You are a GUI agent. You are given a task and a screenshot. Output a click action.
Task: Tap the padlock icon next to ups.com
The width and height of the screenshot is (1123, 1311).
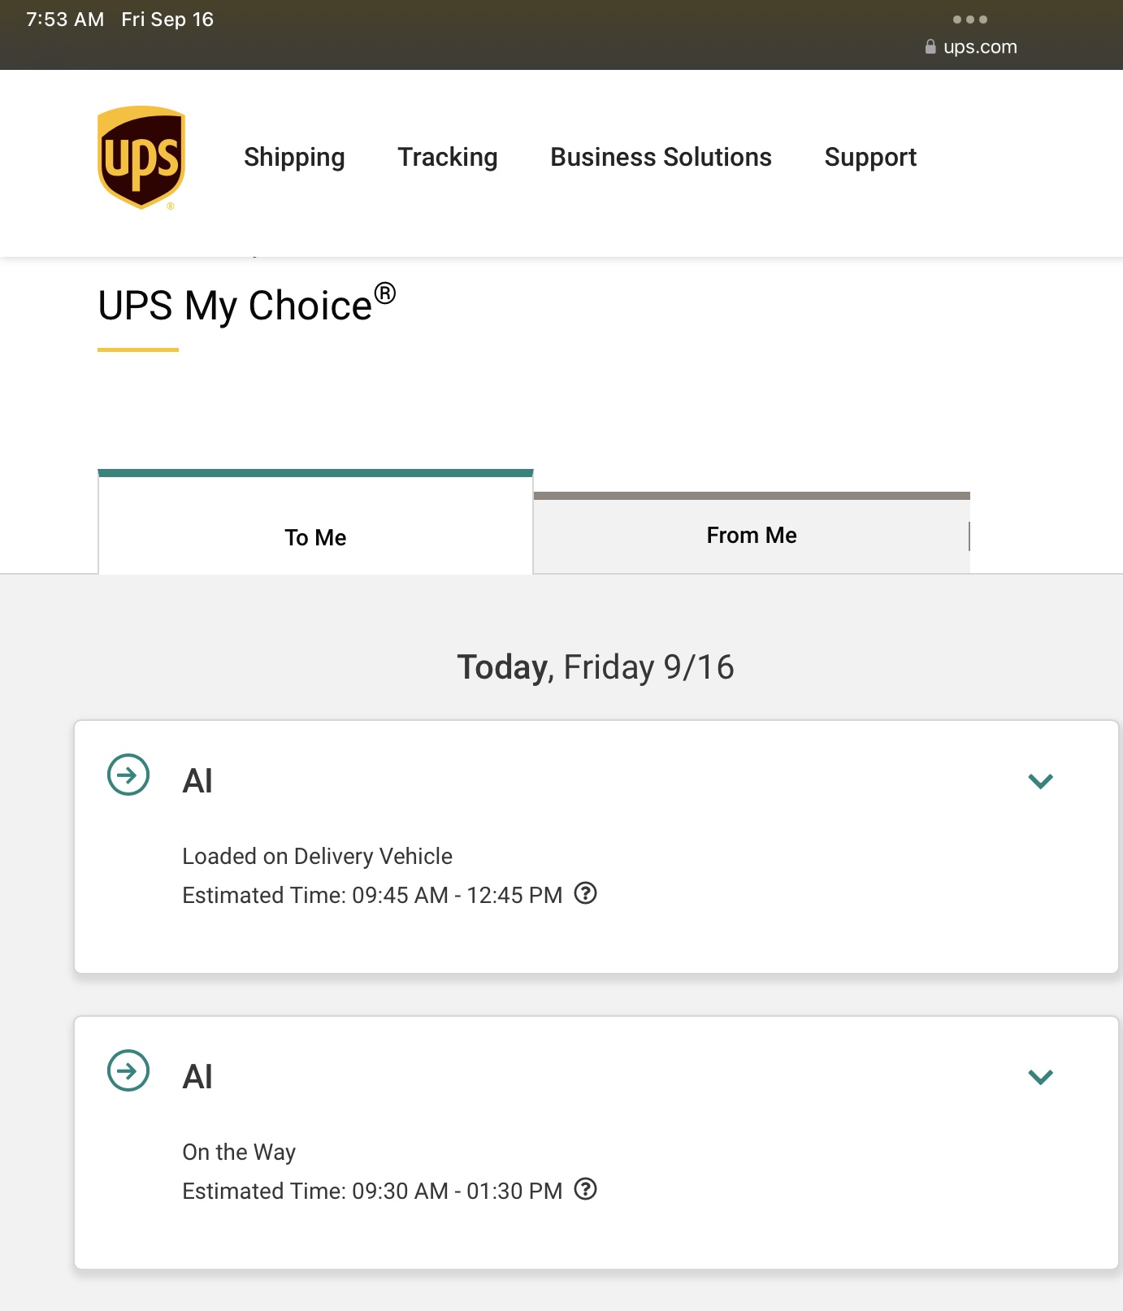pos(930,47)
